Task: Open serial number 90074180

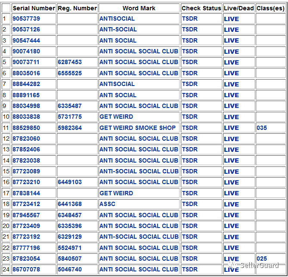Action: click(x=26, y=51)
